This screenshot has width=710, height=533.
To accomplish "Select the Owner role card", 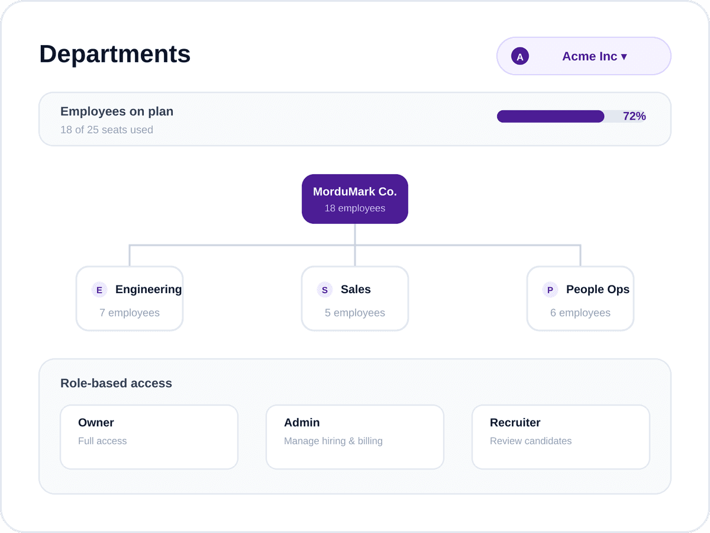I will tap(149, 437).
